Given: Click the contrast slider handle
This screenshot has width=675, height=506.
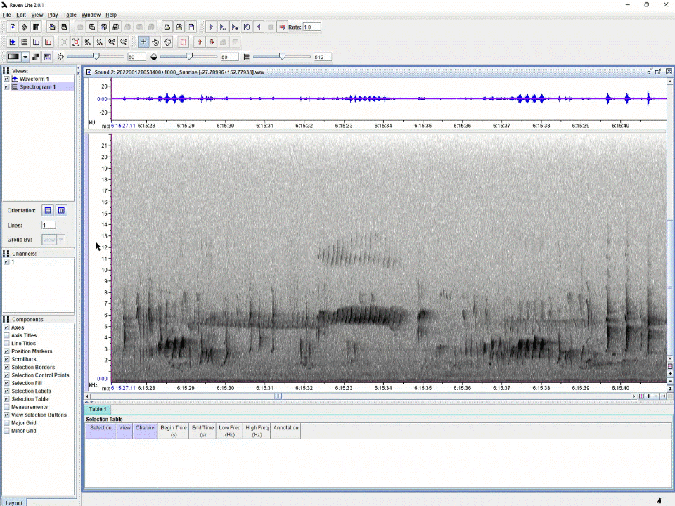Looking at the screenshot, I should click(189, 56).
